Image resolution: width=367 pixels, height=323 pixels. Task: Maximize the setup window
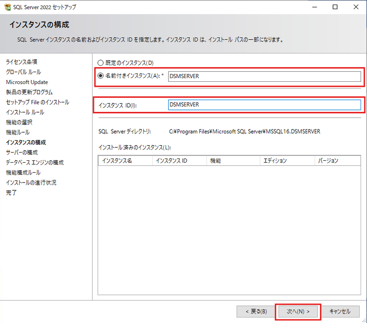pos(335,7)
